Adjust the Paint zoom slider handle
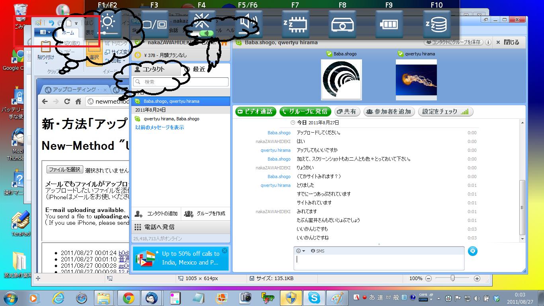This screenshot has height=306, width=544. pos(452,279)
